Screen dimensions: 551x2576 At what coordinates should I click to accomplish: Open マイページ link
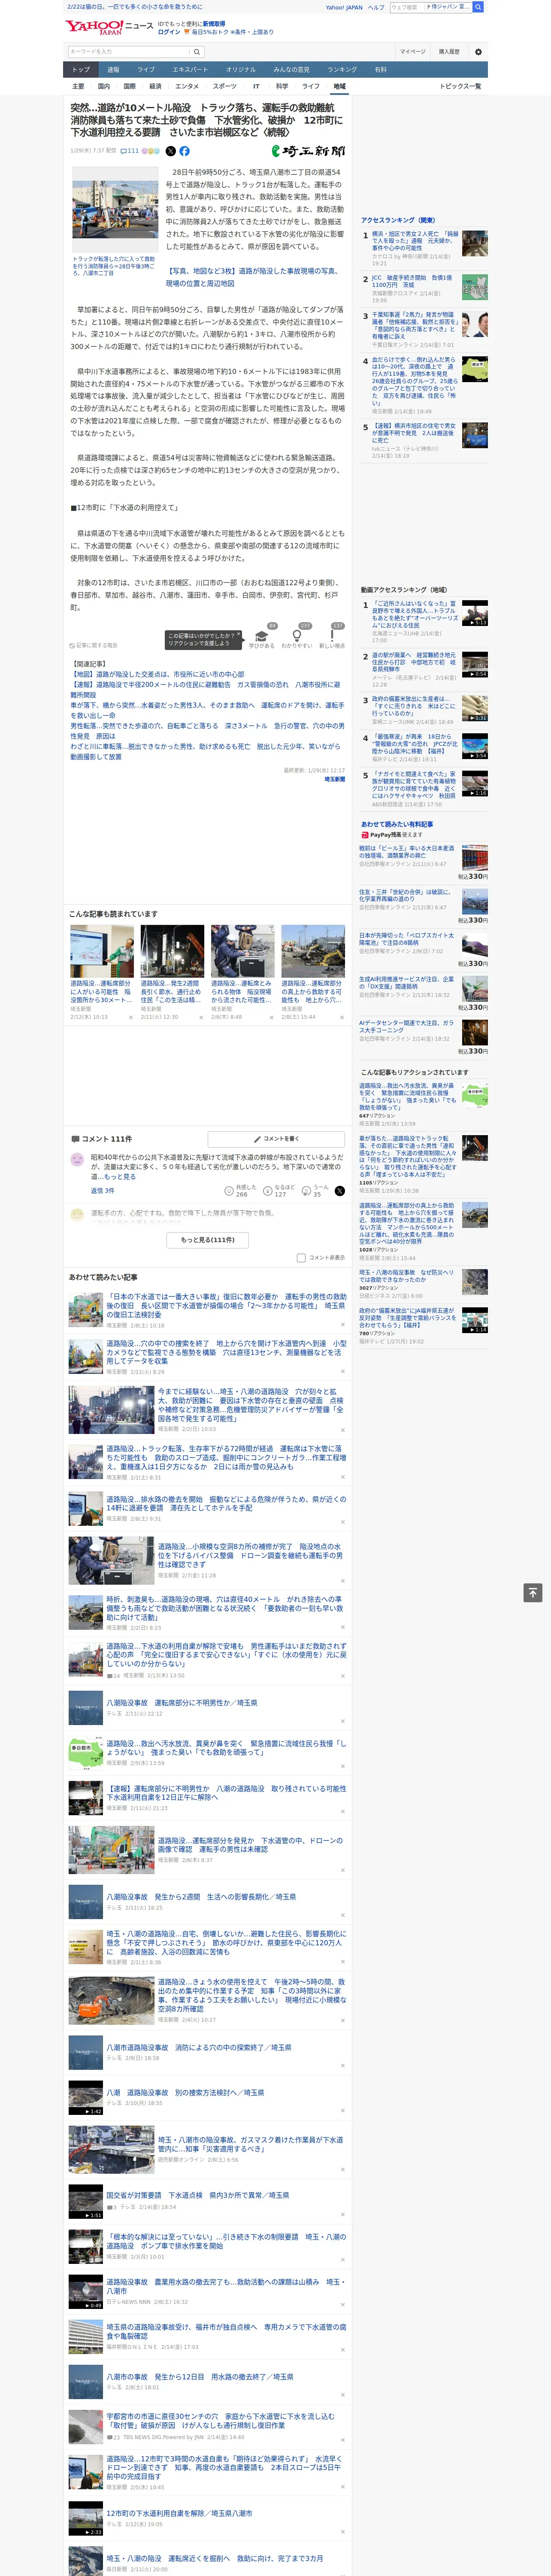click(x=412, y=51)
